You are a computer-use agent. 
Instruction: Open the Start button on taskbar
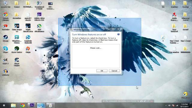click(x=4, y=105)
